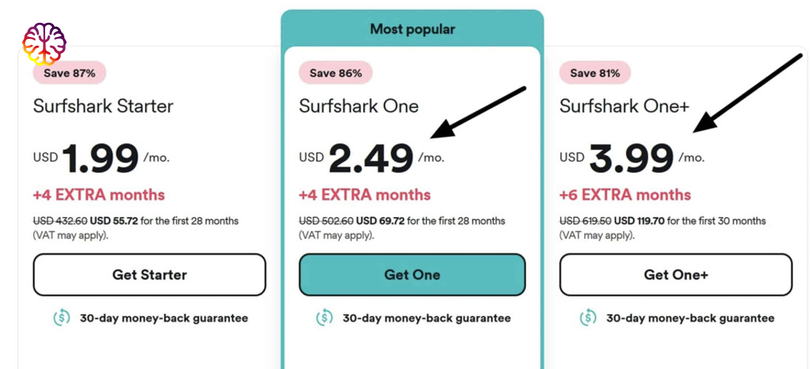Image resolution: width=812 pixels, height=369 pixels.
Task: Click the USD 3.99 monthly price
Action: click(632, 158)
